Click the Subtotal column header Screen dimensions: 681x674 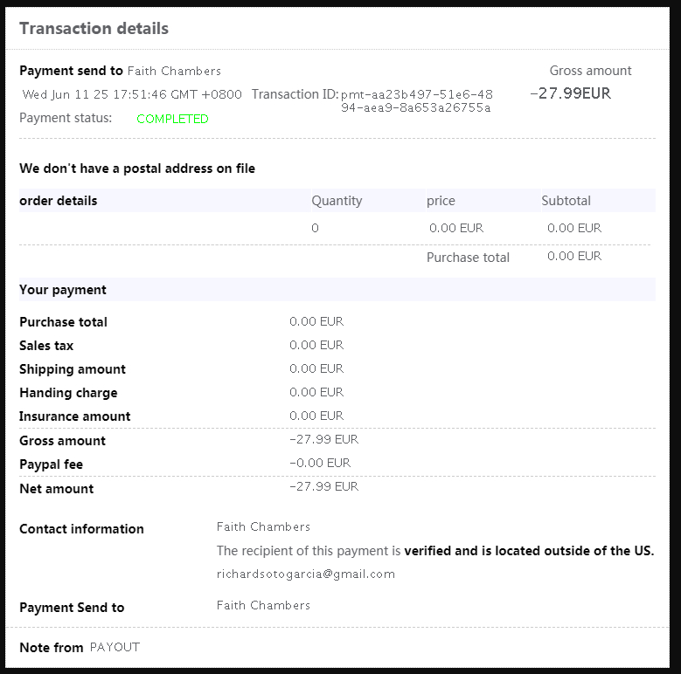click(x=566, y=201)
